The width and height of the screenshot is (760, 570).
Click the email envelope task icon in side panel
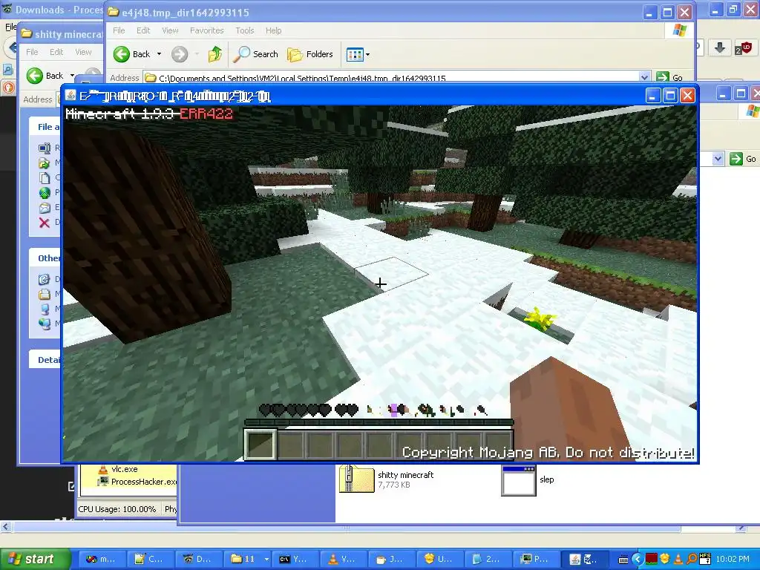[45, 208]
